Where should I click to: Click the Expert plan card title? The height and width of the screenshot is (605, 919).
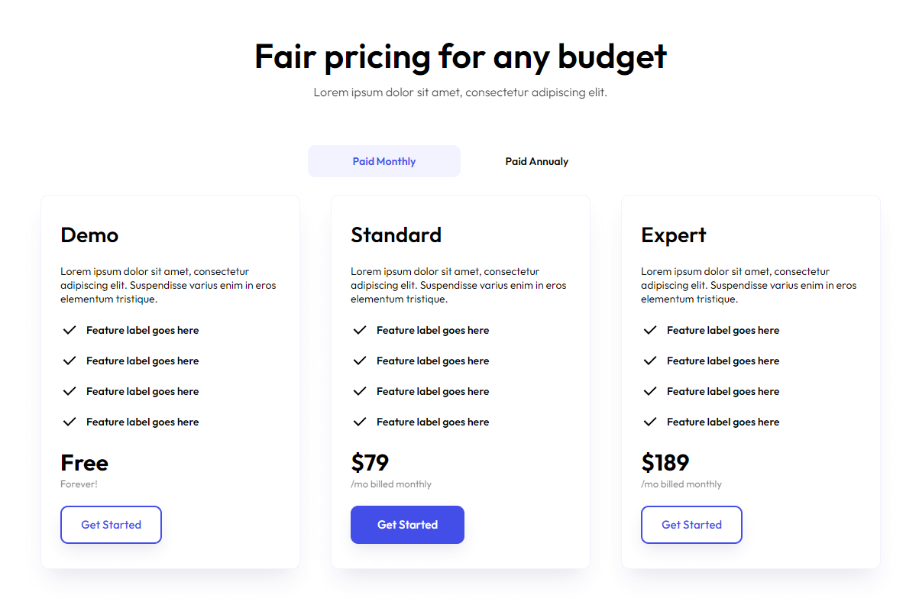click(x=674, y=235)
